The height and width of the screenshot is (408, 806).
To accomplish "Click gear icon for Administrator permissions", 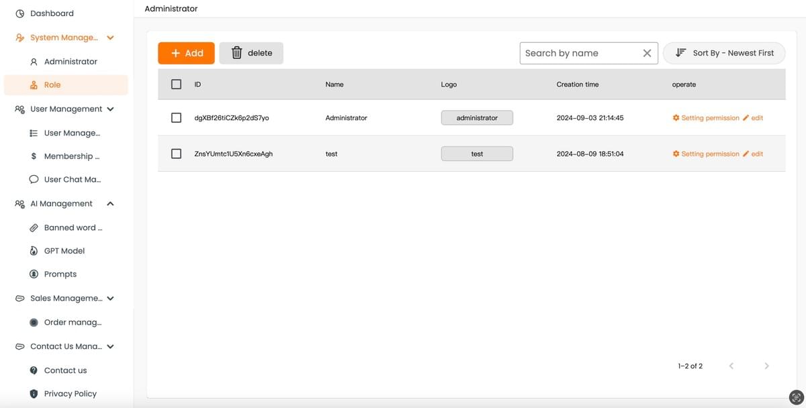I will pyautogui.click(x=676, y=118).
